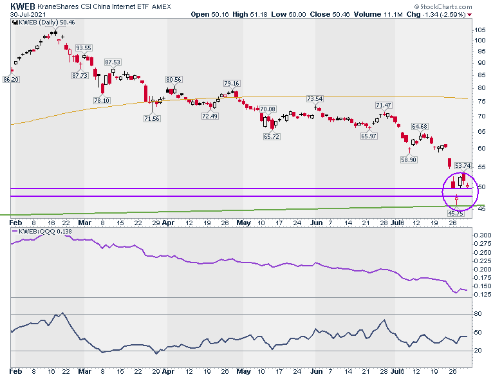Click the StockCharts.com attribution text
Viewport: 502px width, 377px height.
click(443, 6)
